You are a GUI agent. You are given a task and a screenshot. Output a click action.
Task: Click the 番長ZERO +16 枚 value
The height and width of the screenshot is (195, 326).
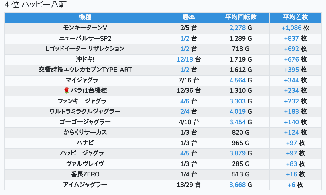[x=295, y=174]
